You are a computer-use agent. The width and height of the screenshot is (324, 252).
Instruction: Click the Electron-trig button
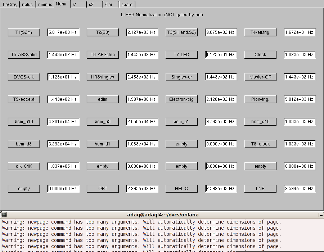coord(181,99)
